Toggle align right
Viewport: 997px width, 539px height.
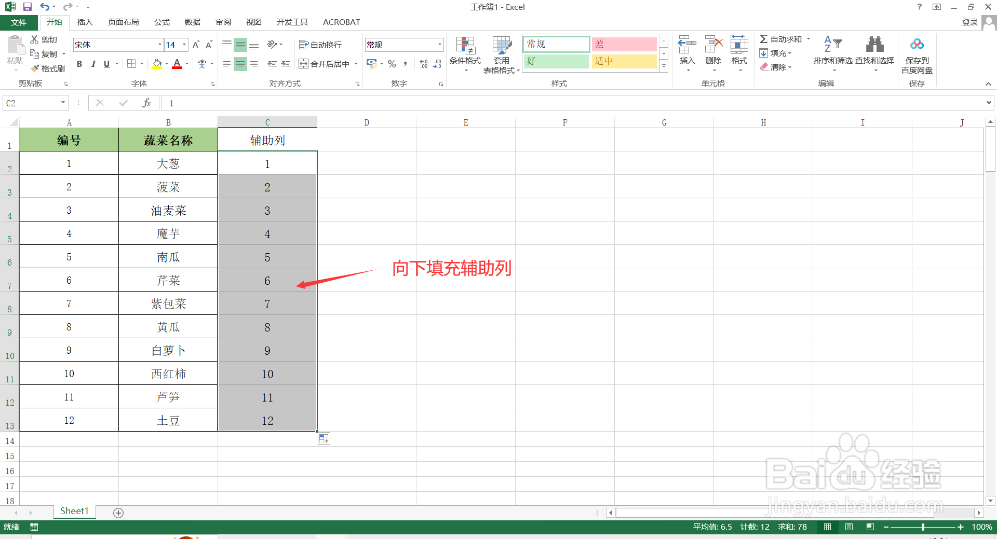point(254,64)
